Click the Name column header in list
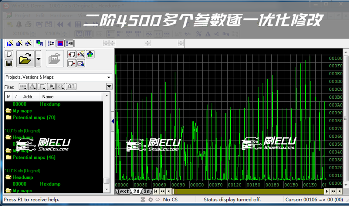Screen dimensions: 349x206 (48, 97)
